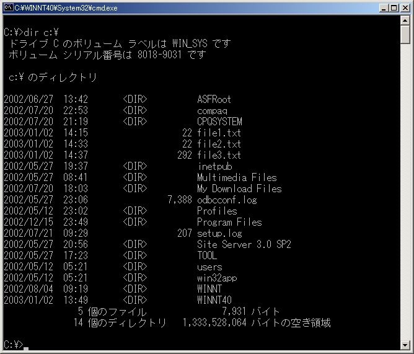Minimize the cmd.exe window
This screenshot has width=414, height=354.
point(384,8)
